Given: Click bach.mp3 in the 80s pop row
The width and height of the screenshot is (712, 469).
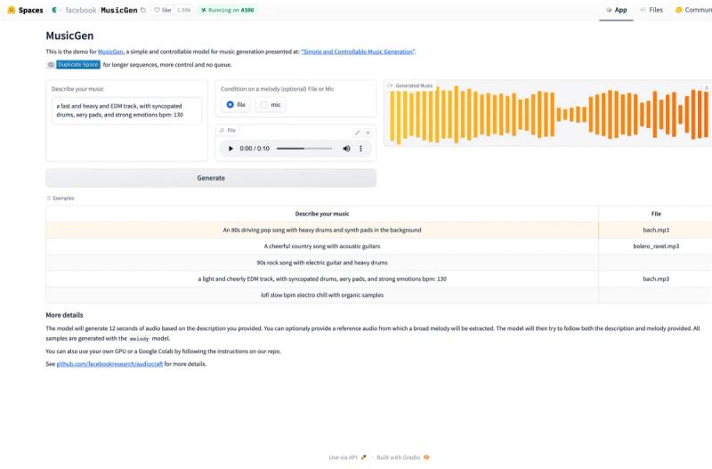Looking at the screenshot, I should [x=656, y=230].
